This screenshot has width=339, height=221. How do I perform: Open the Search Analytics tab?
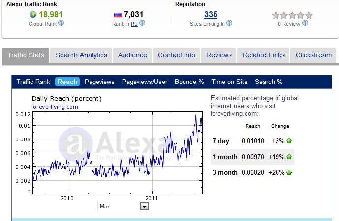(81, 55)
